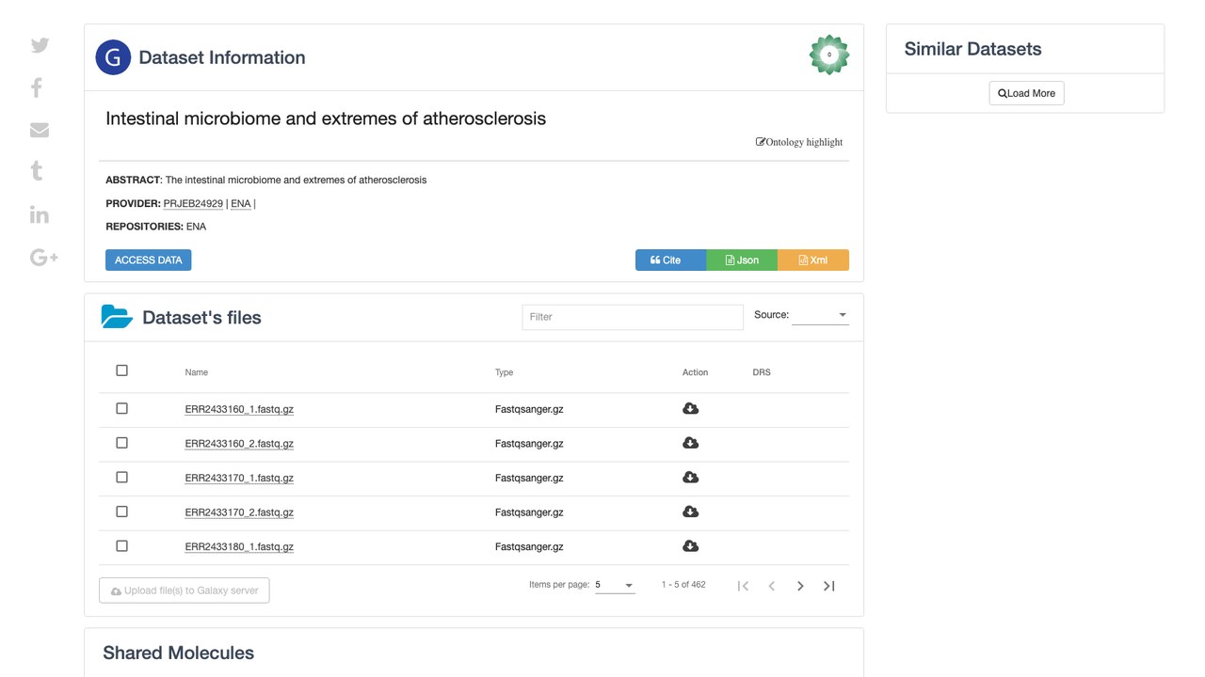Focus the files Filter input field
The height and width of the screenshot is (677, 1205).
633,317
